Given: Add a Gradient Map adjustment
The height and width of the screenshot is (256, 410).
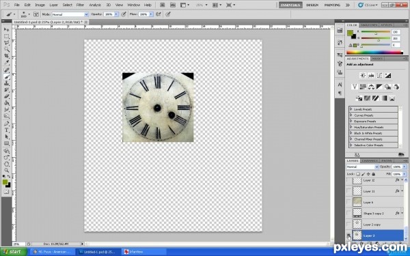Looking at the screenshot, I should click(383, 98).
